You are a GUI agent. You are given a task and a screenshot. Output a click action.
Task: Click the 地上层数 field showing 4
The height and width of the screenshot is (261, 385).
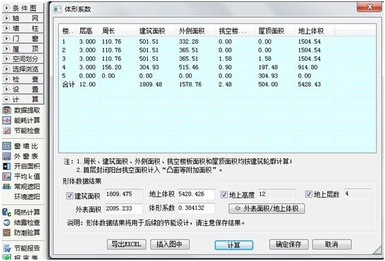[357, 194]
